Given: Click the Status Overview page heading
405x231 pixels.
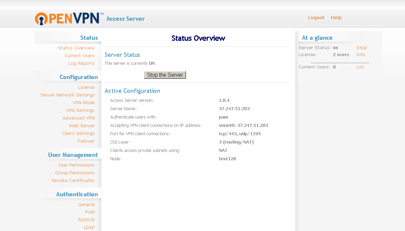Looking at the screenshot, I should coord(198,38).
